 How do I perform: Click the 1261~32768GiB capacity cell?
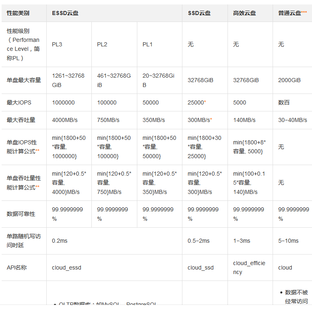coord(68,80)
